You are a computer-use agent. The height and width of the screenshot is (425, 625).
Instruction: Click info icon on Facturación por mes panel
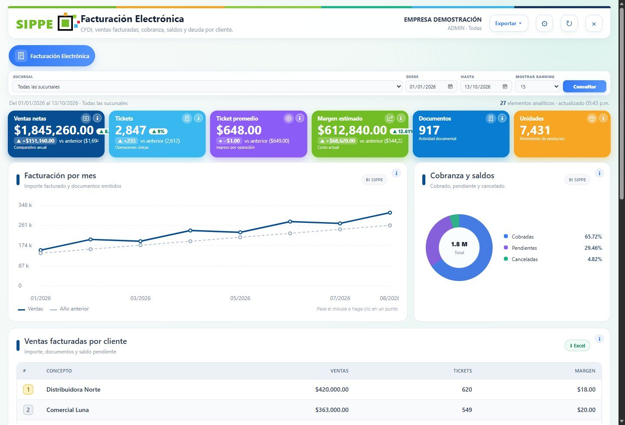click(x=396, y=173)
